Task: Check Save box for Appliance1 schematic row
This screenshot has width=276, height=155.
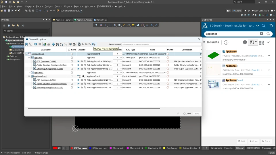Action: tap(72, 72)
